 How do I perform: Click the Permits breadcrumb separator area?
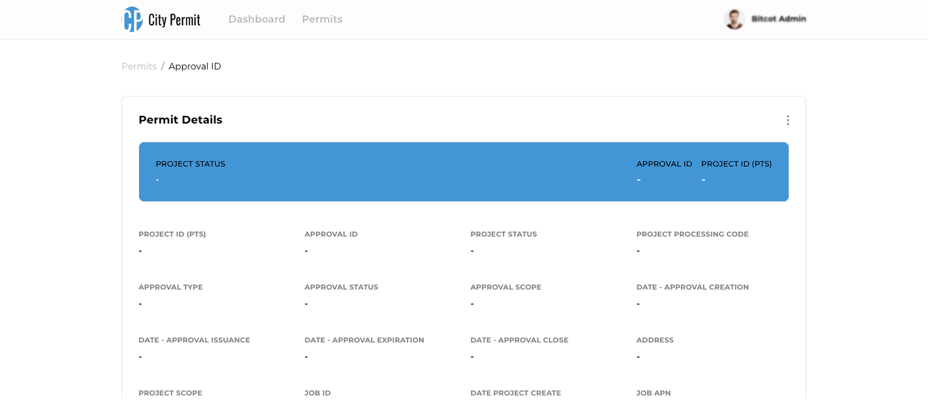pyautogui.click(x=163, y=66)
